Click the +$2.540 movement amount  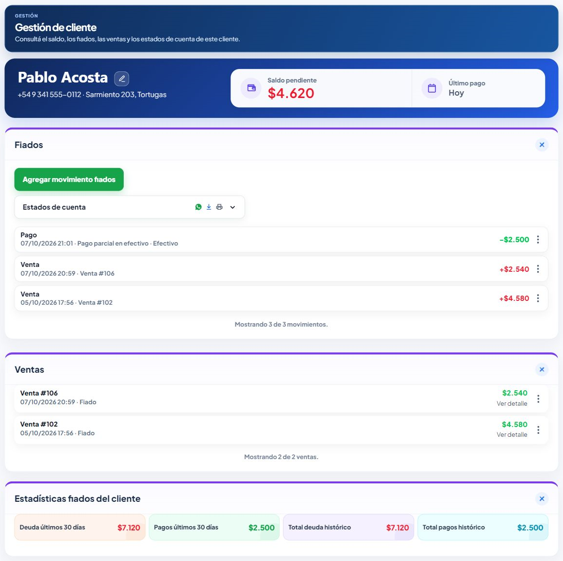pyautogui.click(x=514, y=269)
